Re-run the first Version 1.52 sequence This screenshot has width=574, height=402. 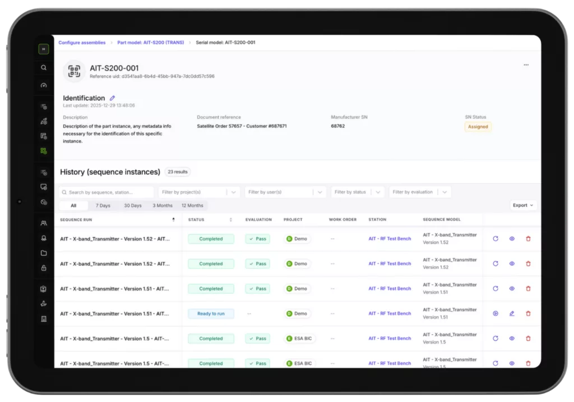(x=496, y=239)
